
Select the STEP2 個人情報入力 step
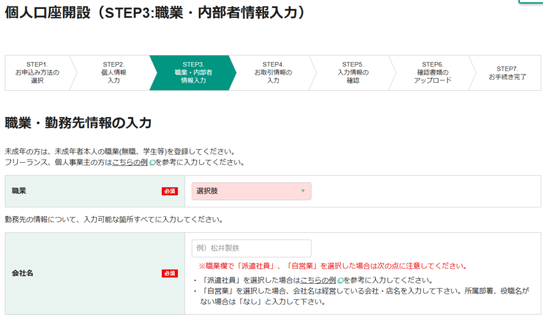[113, 73]
